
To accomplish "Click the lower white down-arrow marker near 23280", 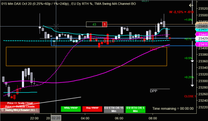I will coord(192,86).
